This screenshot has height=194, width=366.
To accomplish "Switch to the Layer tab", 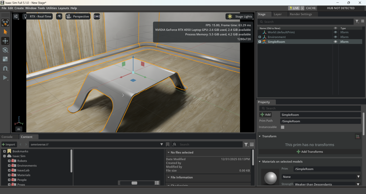I will [278, 14].
